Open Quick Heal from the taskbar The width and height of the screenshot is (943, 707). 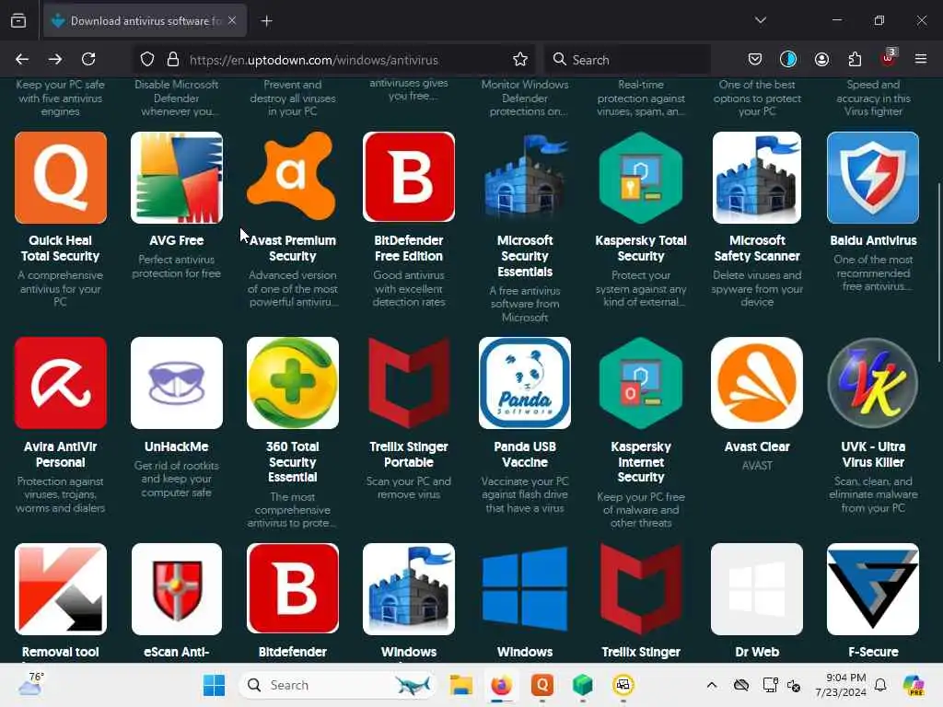tap(541, 685)
